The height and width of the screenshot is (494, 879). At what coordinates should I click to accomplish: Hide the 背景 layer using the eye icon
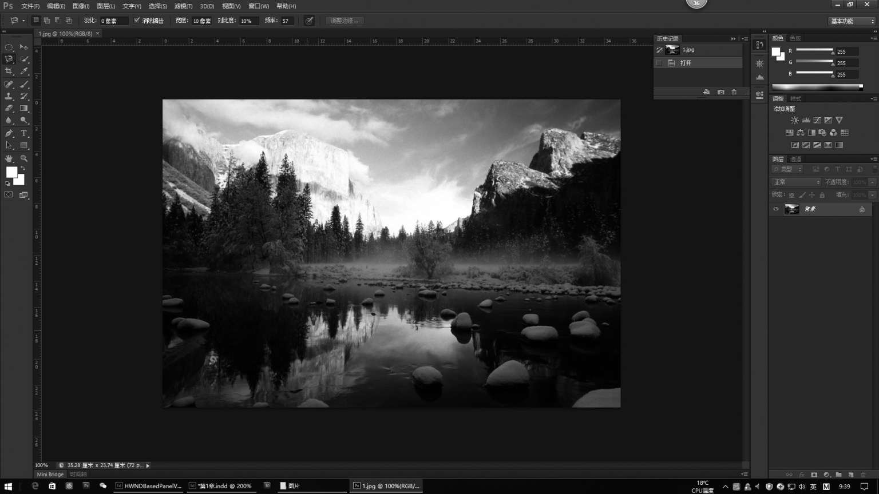776,209
